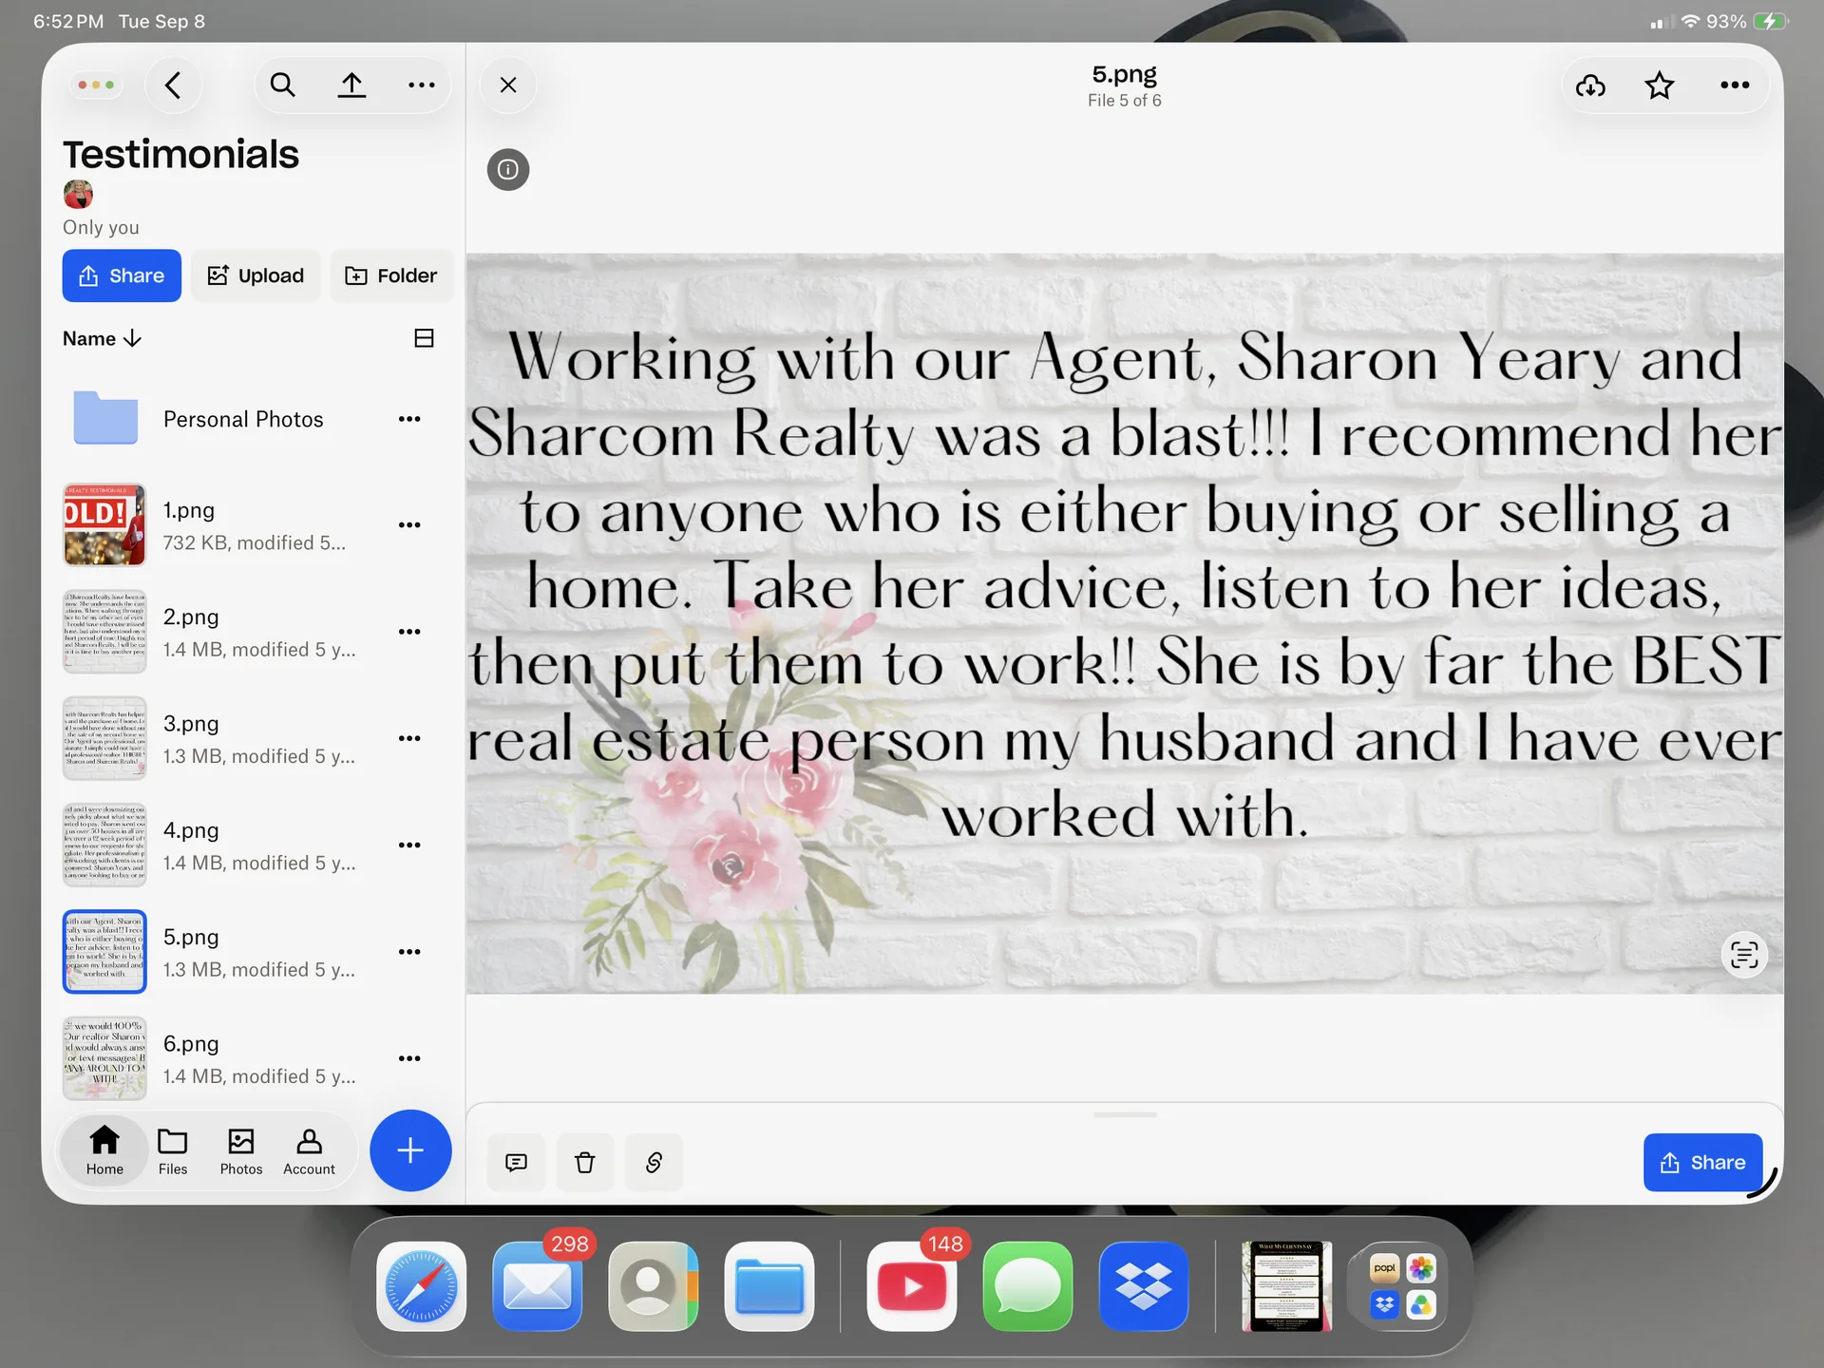The width and height of the screenshot is (1824, 1368).
Task: Open options for 4.png
Action: click(409, 845)
